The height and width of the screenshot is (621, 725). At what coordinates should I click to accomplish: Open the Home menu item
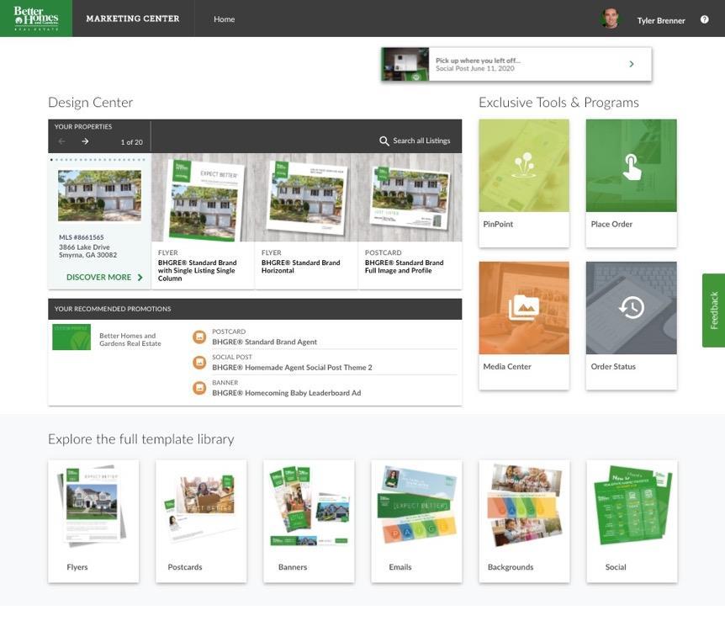coord(225,19)
